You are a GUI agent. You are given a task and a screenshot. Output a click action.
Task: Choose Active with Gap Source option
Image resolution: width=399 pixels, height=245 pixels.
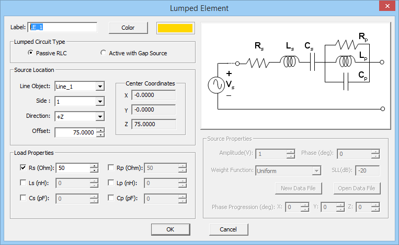103,53
